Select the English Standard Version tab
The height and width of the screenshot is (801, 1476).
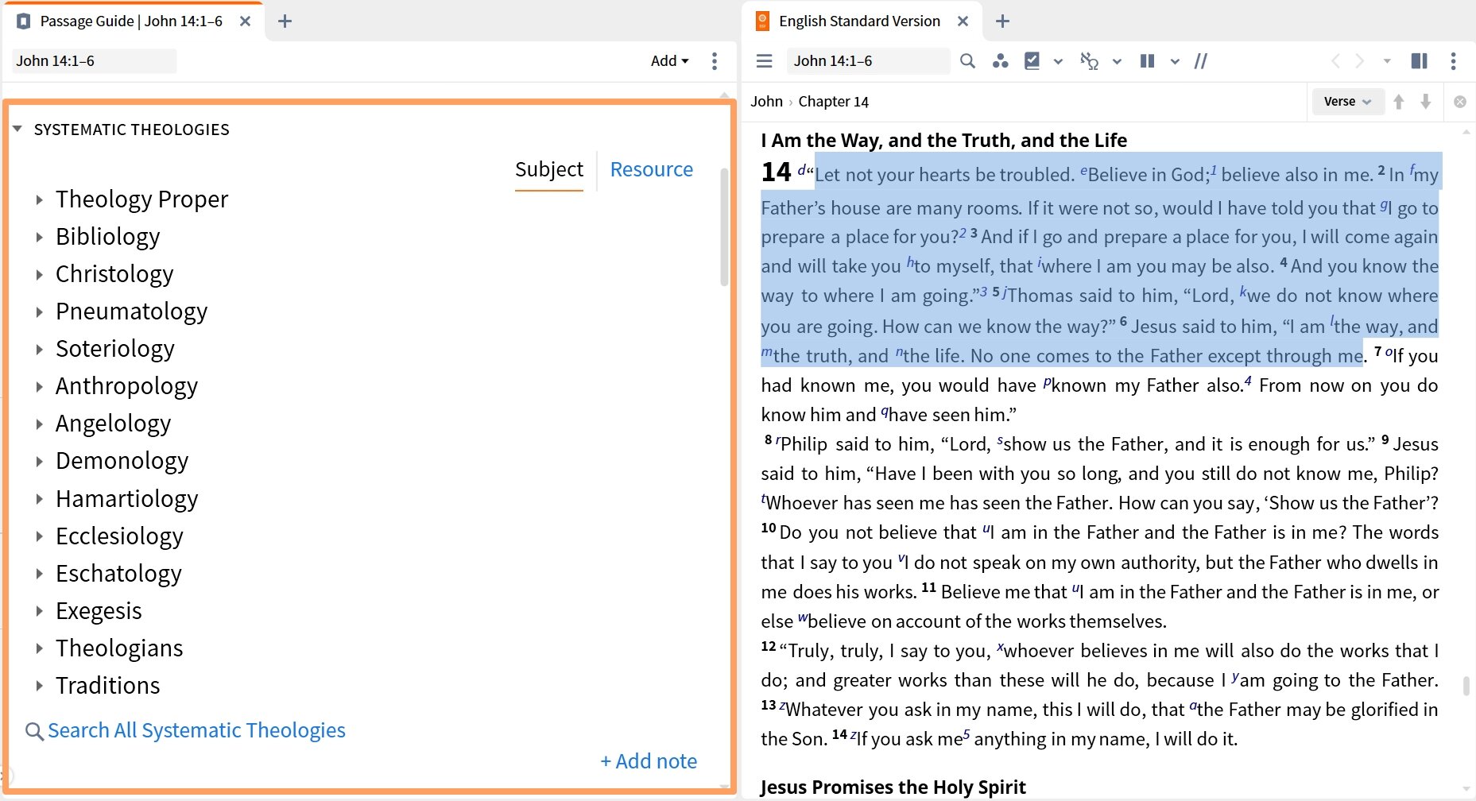860,21
